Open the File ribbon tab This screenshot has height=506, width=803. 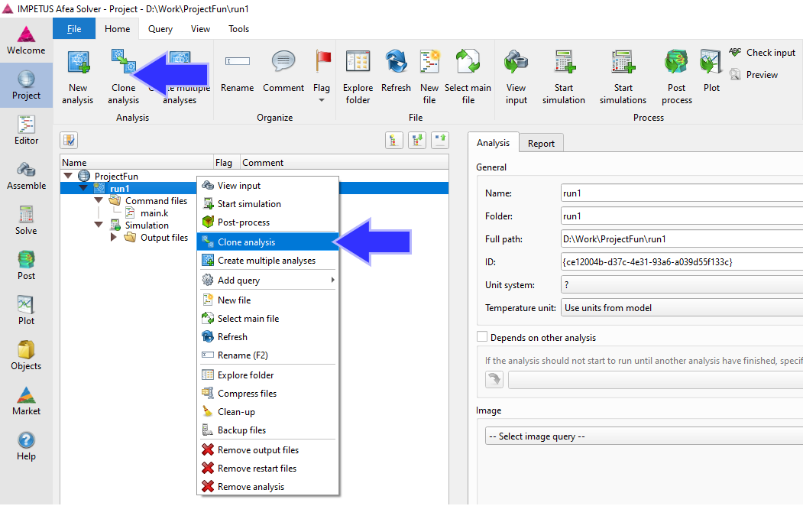[x=74, y=29]
